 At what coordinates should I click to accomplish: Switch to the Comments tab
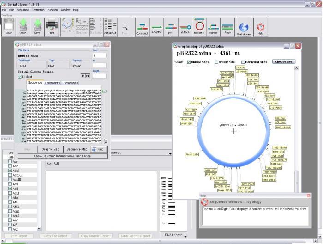click(x=52, y=83)
